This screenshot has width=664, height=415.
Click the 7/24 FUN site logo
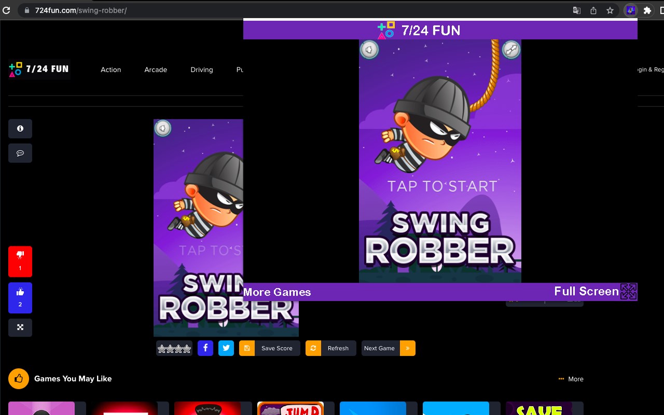coord(39,69)
